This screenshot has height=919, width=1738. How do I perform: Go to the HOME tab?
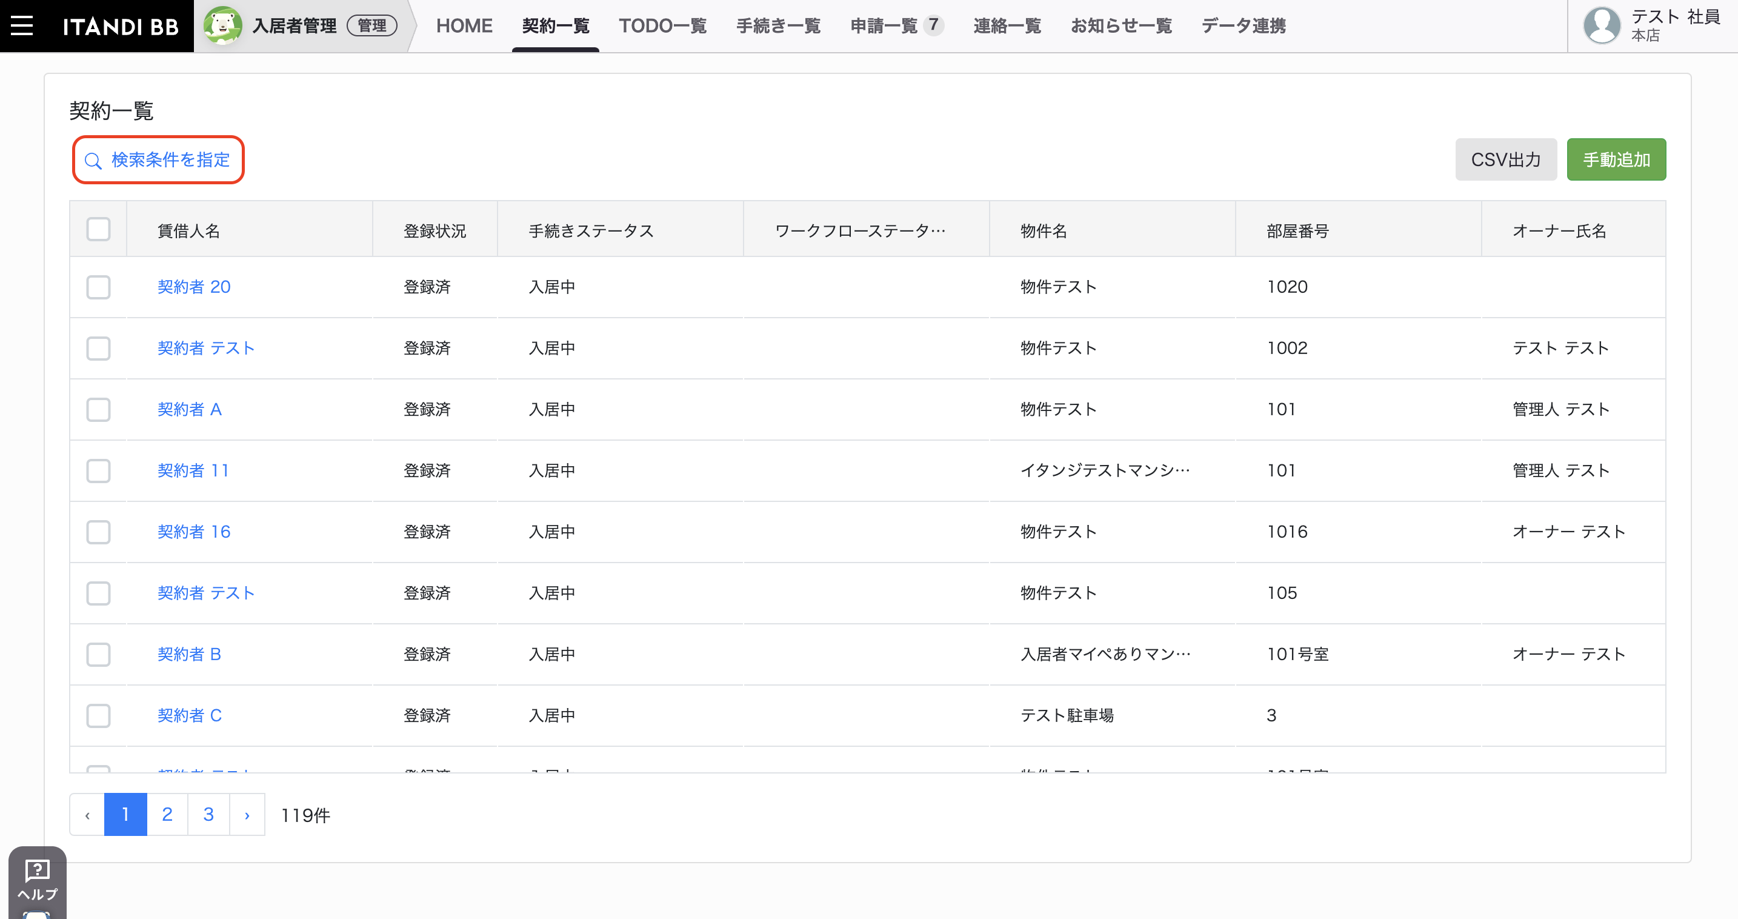(464, 25)
